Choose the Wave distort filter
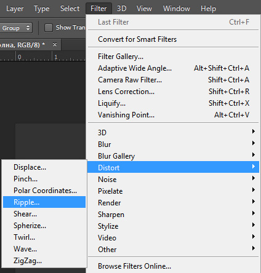The height and width of the screenshot is (273, 261). click(x=44, y=249)
